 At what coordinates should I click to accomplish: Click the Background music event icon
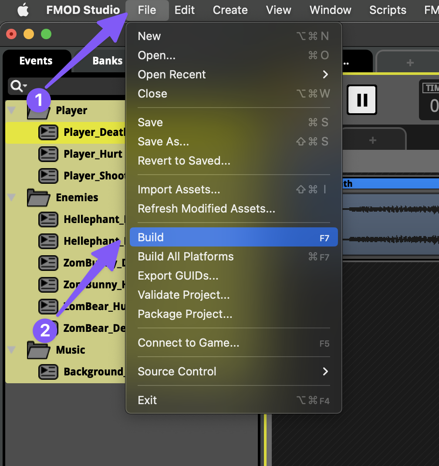click(48, 372)
